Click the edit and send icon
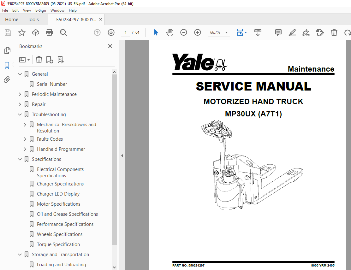Image resolution: width=351 pixels, height=270 pixels. (320, 33)
